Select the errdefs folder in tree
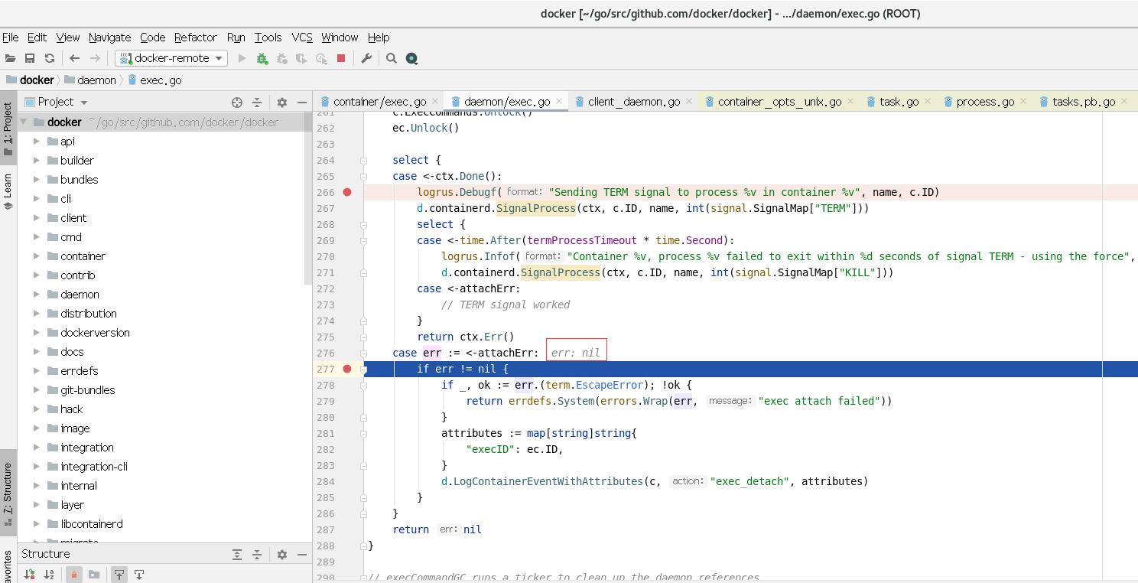 tap(80, 370)
